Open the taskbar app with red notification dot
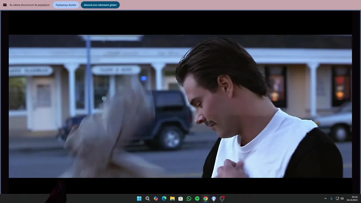The width and height of the screenshot is (361, 203). pyautogui.click(x=222, y=198)
